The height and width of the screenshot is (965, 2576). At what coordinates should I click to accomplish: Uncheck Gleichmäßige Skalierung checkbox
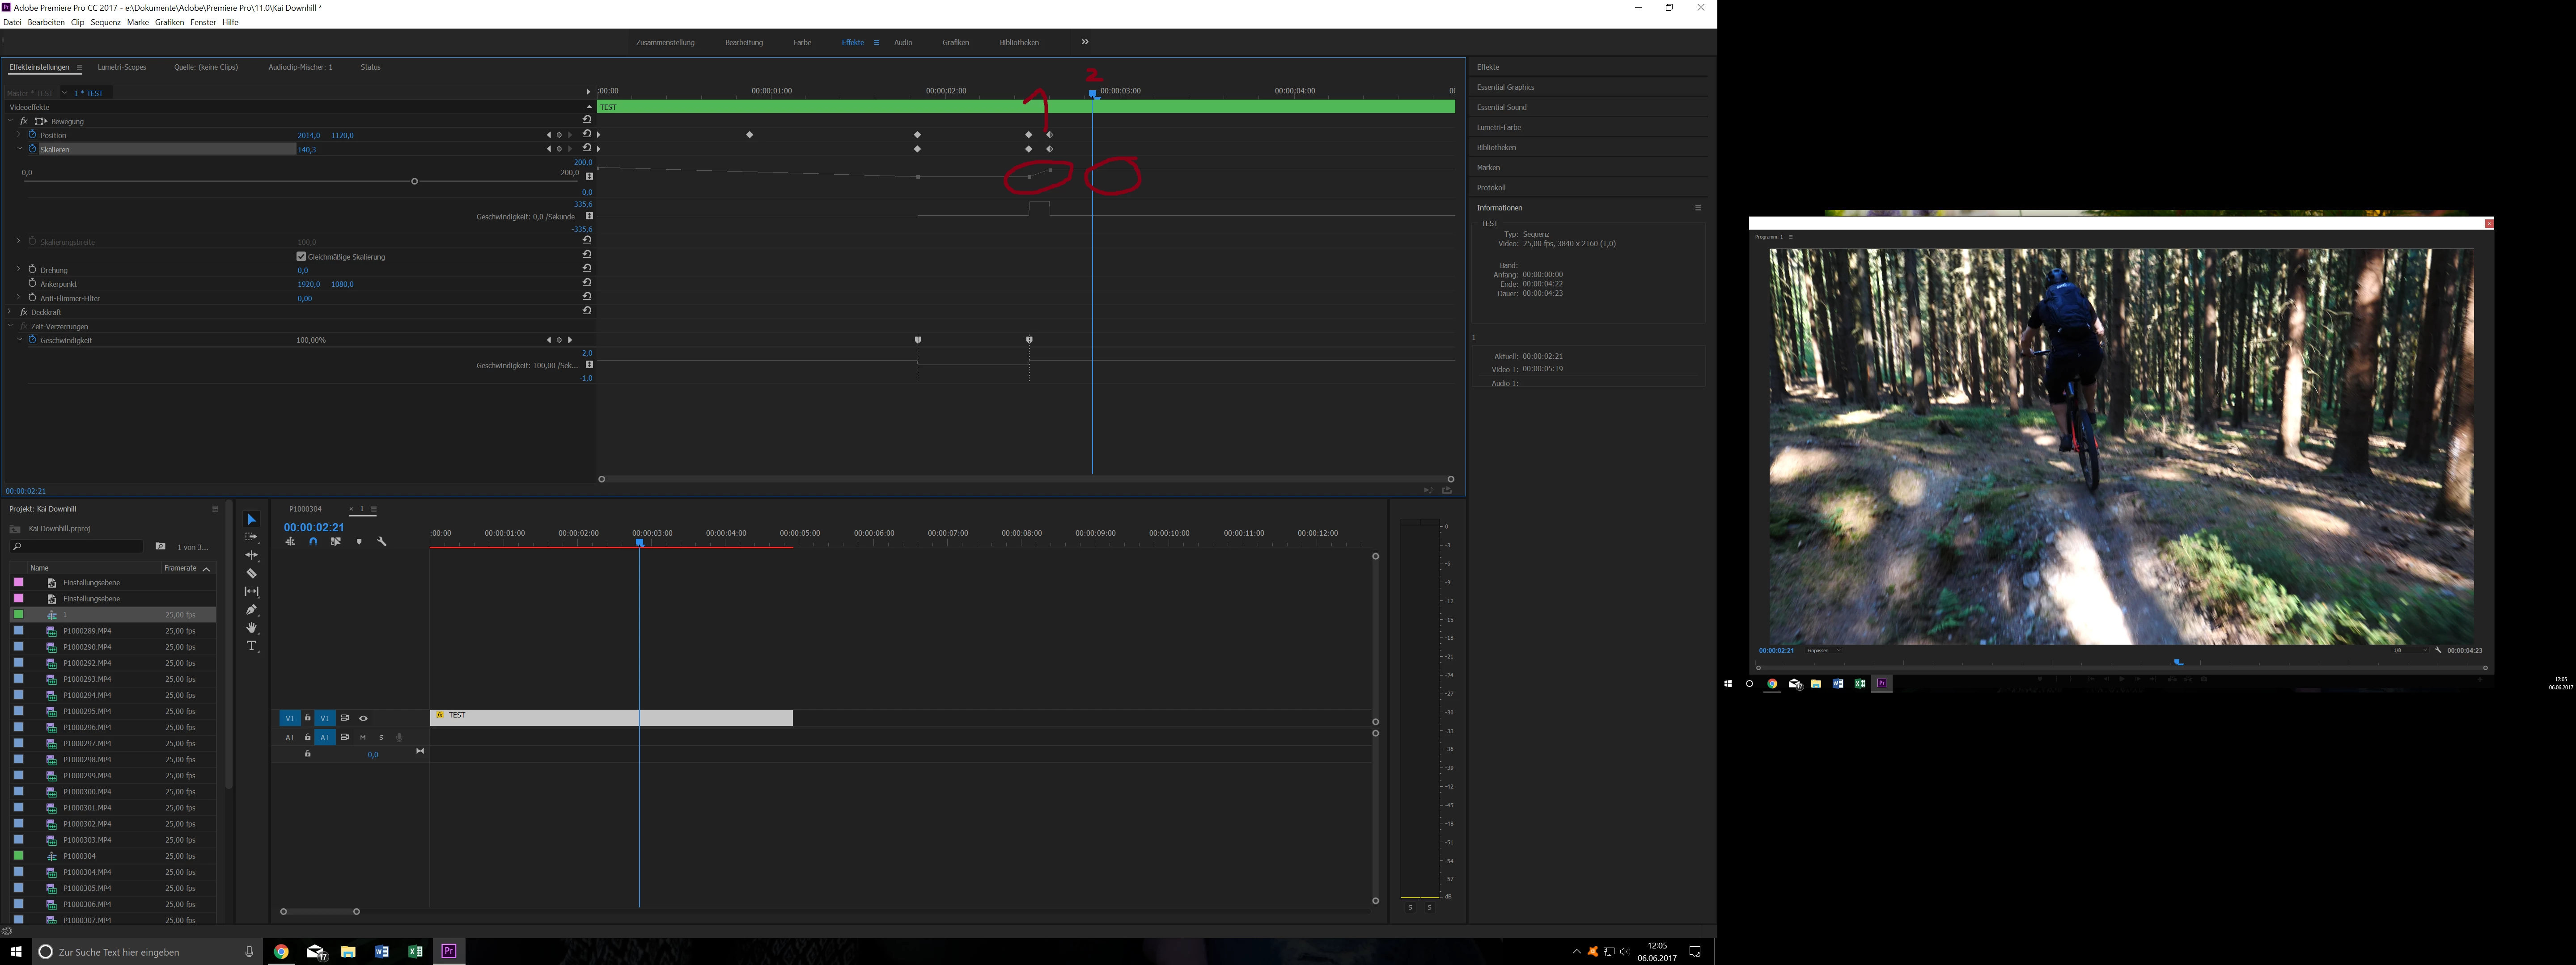tap(301, 257)
